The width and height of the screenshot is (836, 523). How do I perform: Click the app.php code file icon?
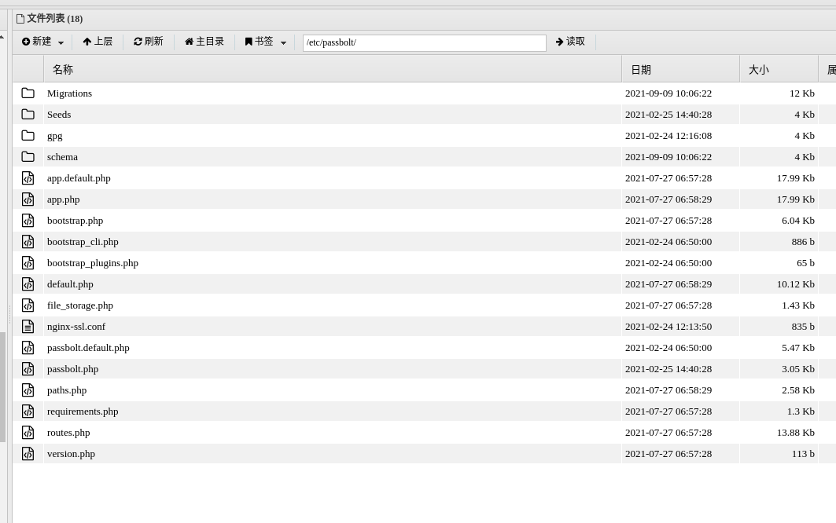coord(28,199)
